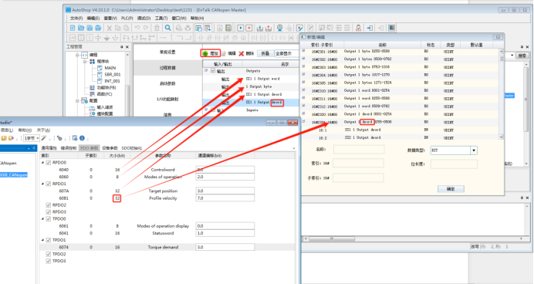The height and width of the screenshot is (284, 534).
Task: Click the pin icon of 工程管理 panel
Action: point(121,47)
